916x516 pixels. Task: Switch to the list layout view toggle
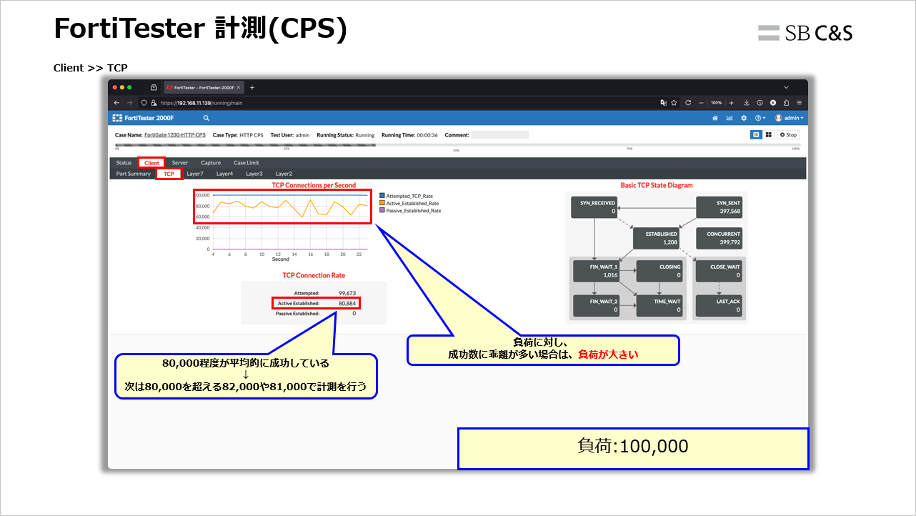pos(756,134)
